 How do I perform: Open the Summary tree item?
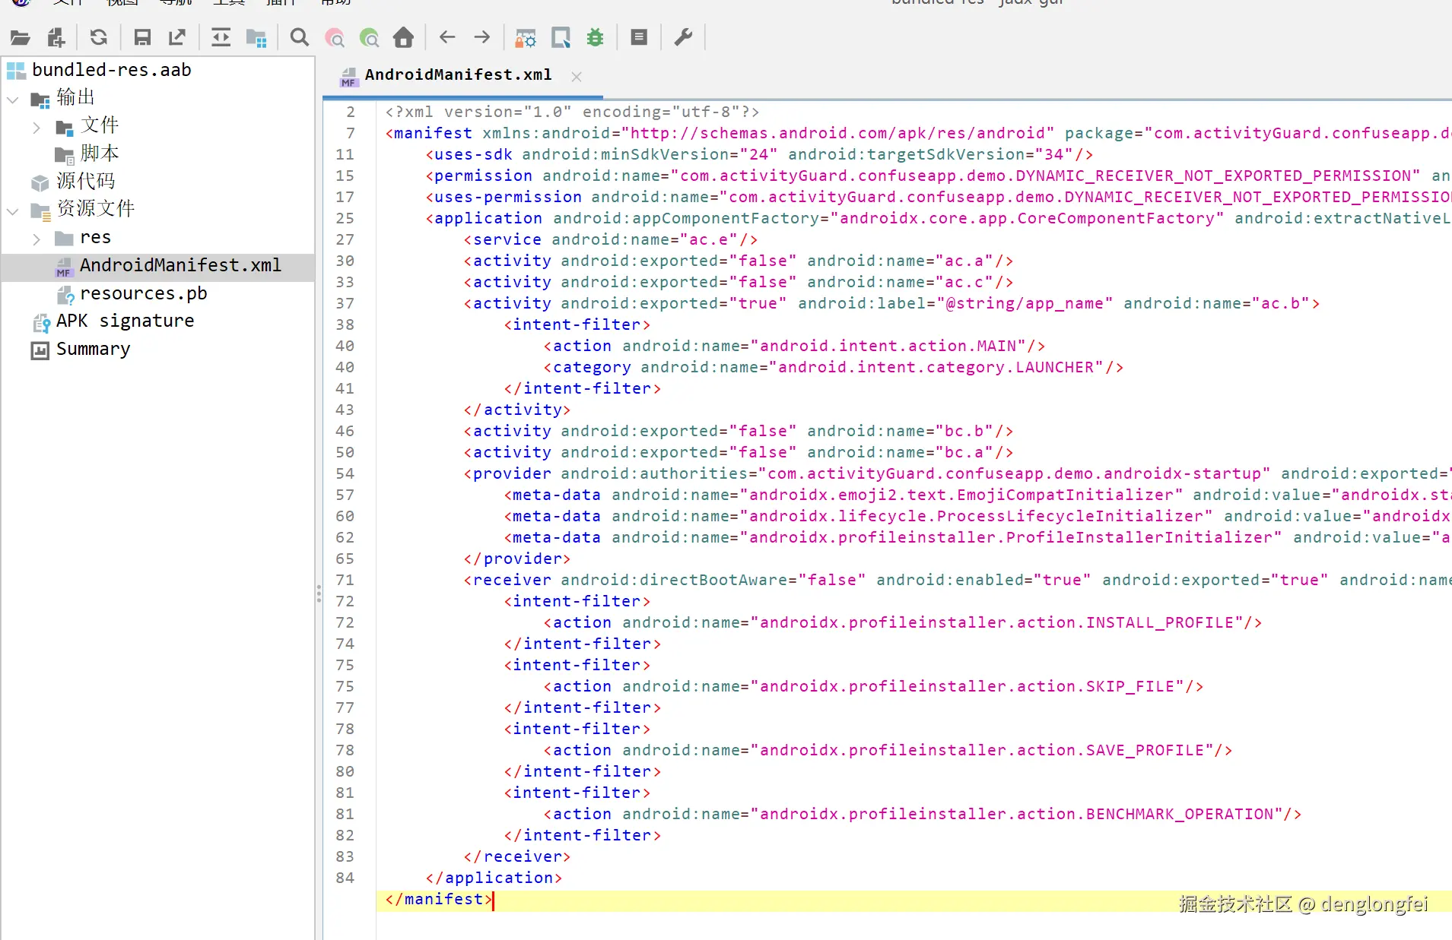click(93, 350)
